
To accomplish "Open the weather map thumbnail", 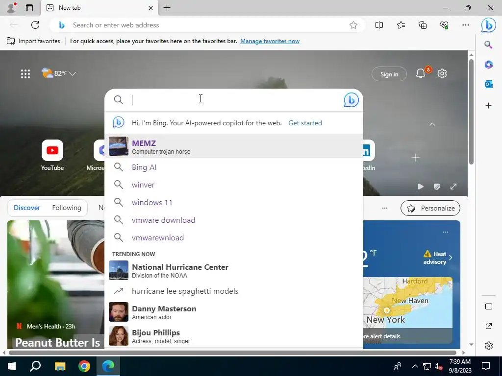I will [x=408, y=309].
